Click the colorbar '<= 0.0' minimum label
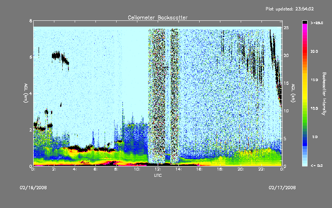The width and height of the screenshot is (332, 208). [x=317, y=166]
